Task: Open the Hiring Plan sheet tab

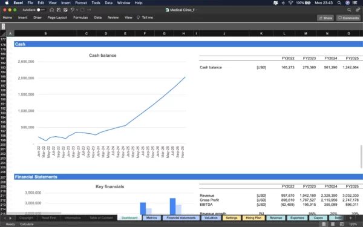Action: pyautogui.click(x=253, y=218)
